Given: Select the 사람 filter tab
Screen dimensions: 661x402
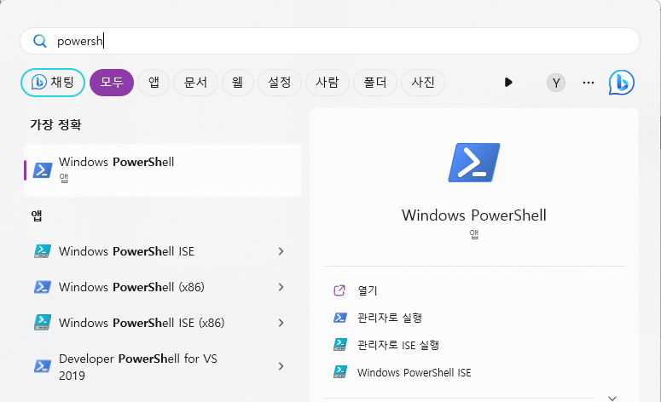Looking at the screenshot, I should click(x=328, y=83).
